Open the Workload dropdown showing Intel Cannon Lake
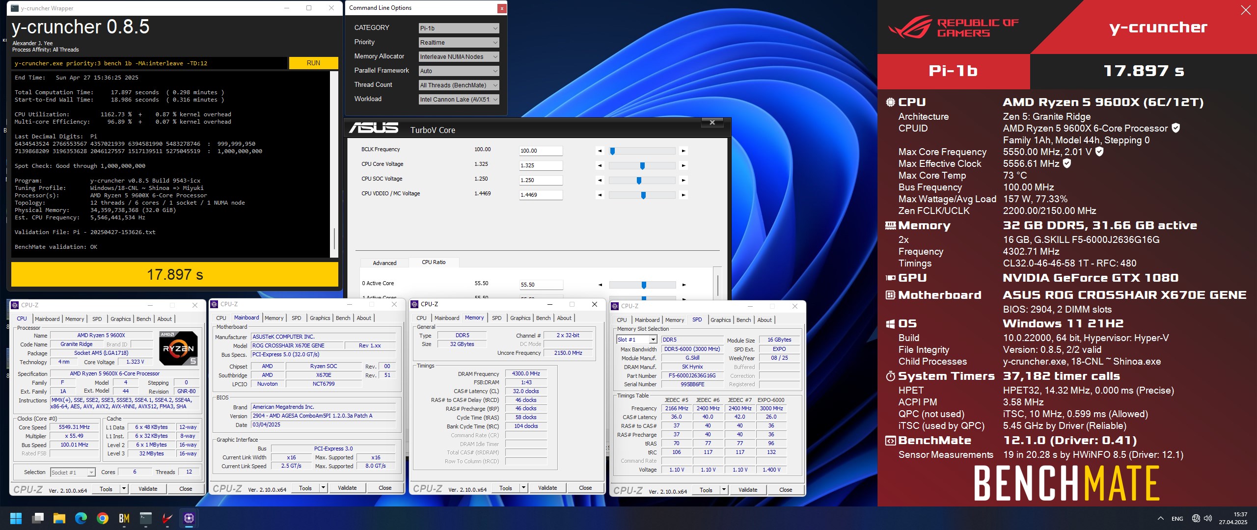Viewport: 1257px width, 530px height. pos(459,100)
